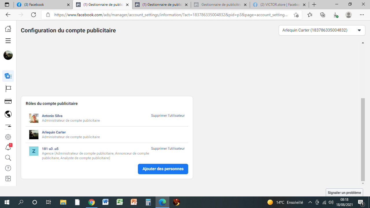
Task: Click the globe icon in sidebar
Action: 8,114
